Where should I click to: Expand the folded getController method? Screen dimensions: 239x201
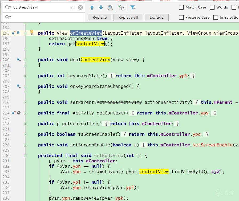pyautogui.click(x=26, y=124)
